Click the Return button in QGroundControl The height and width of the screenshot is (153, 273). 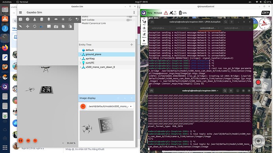coord(144,35)
